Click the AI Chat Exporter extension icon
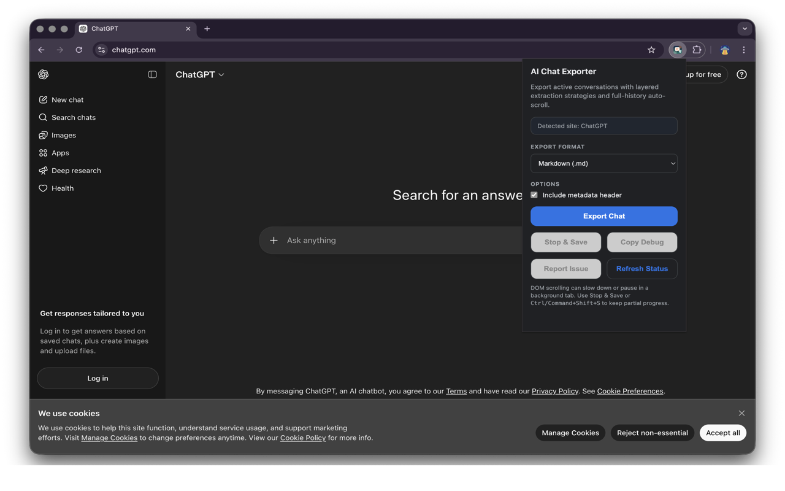The height and width of the screenshot is (491, 785). (x=678, y=50)
